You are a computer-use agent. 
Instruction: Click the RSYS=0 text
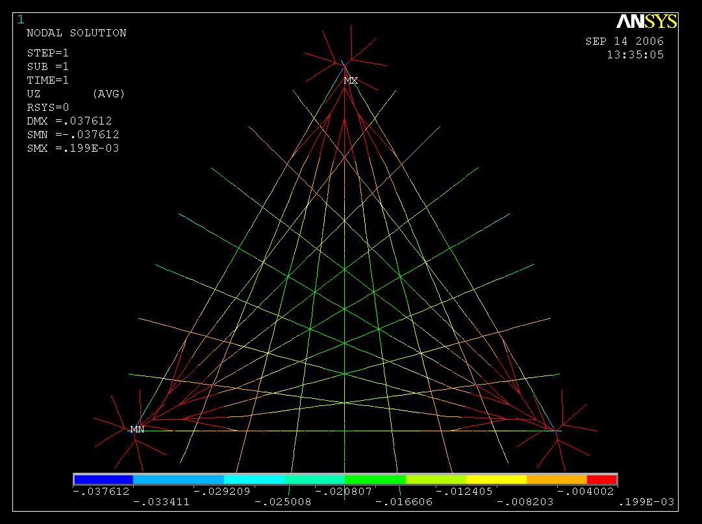[48, 108]
